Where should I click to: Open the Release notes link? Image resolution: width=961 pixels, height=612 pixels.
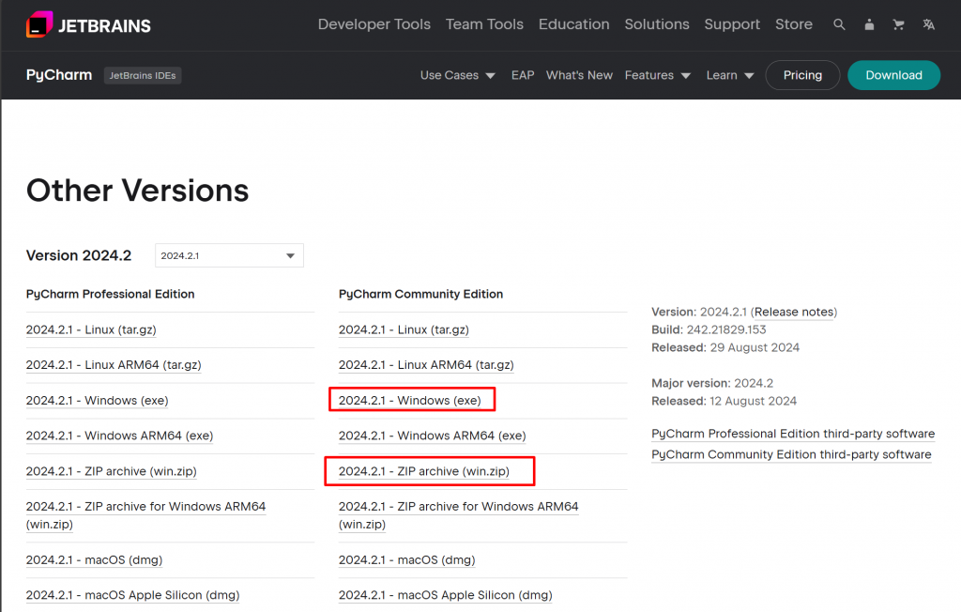click(x=795, y=312)
